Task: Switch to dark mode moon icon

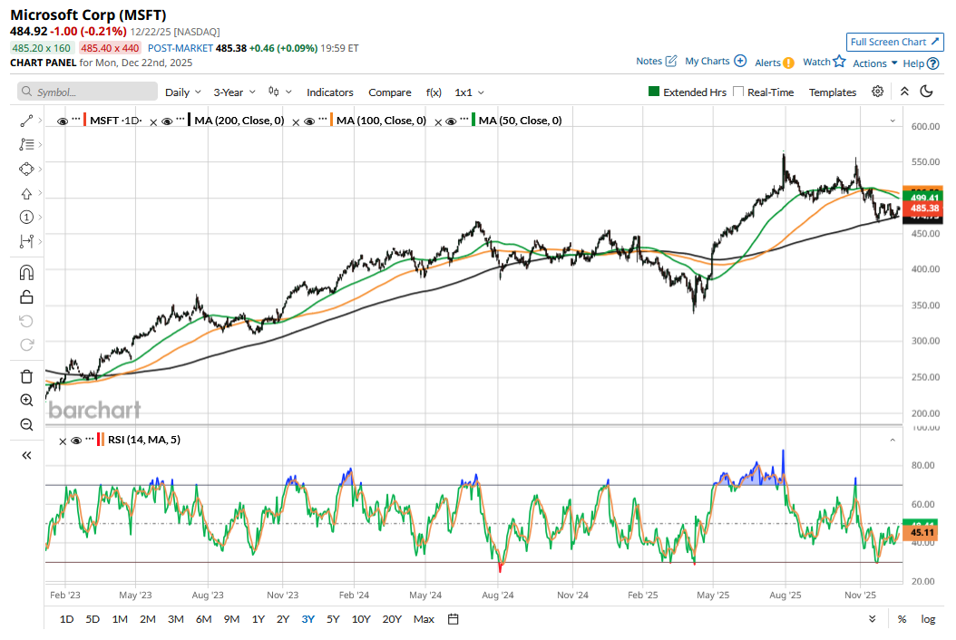Action: pos(926,92)
